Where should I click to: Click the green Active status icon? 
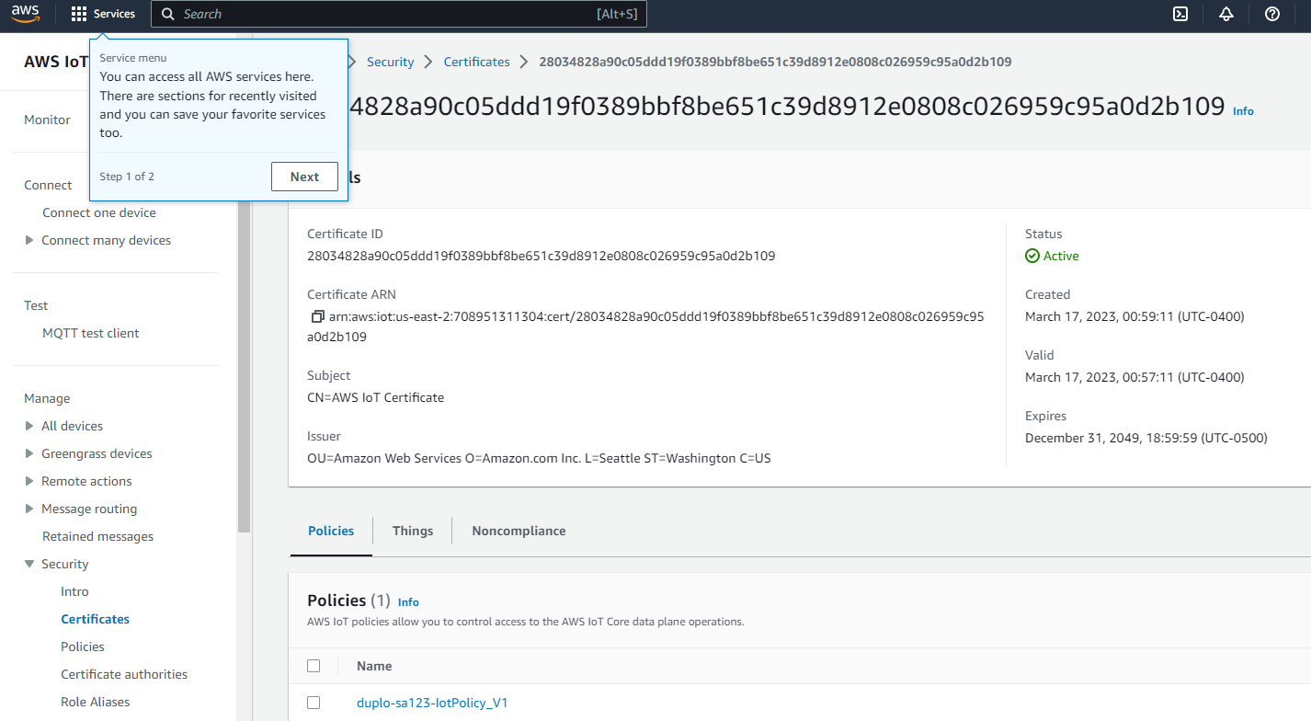click(1032, 257)
